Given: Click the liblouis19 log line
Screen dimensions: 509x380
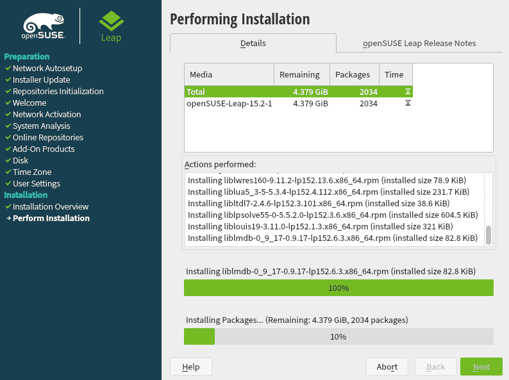Looking at the screenshot, I should click(321, 226).
